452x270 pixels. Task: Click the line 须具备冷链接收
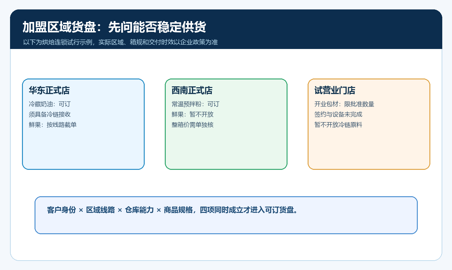click(x=50, y=114)
